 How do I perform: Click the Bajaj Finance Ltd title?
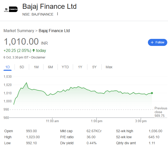[x=49, y=6]
